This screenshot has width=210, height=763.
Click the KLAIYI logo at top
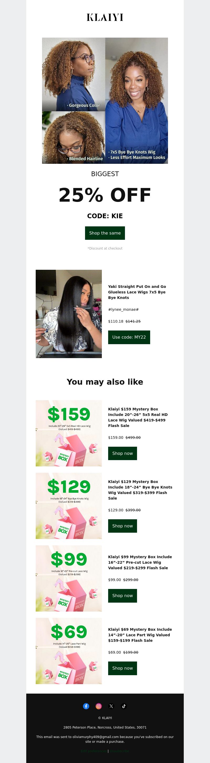105,17
